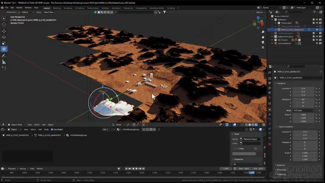Hide the WC_Terrain collection via eye icon
The width and height of the screenshot is (325, 183).
pyautogui.click(x=317, y=40)
